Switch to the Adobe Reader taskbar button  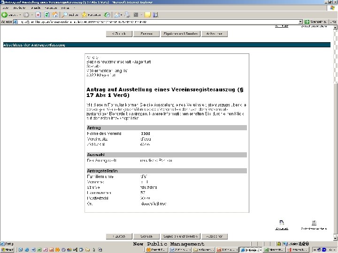[x=298, y=250]
